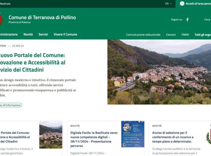211x156 pixels.
Task: Open the ITA language dropdown
Action: (x=168, y=4)
